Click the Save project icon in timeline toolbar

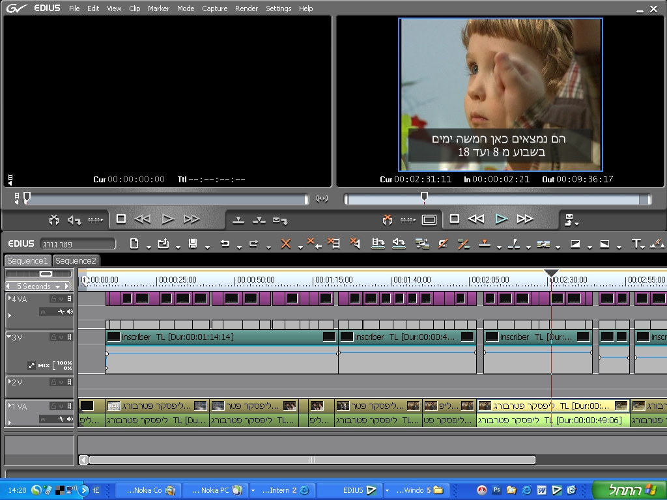pyautogui.click(x=193, y=243)
